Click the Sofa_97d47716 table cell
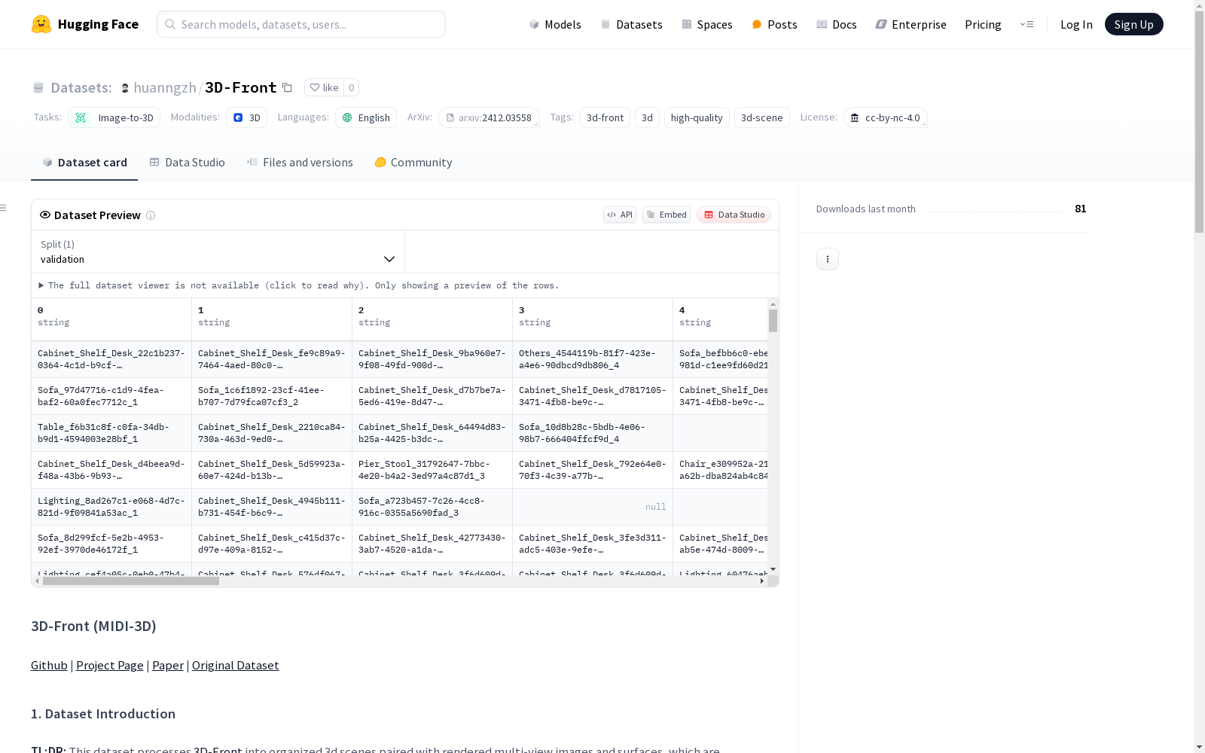This screenshot has width=1205, height=753. (x=111, y=396)
